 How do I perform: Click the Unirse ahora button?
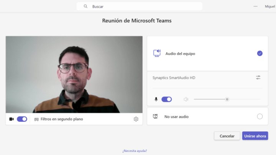(x=255, y=136)
